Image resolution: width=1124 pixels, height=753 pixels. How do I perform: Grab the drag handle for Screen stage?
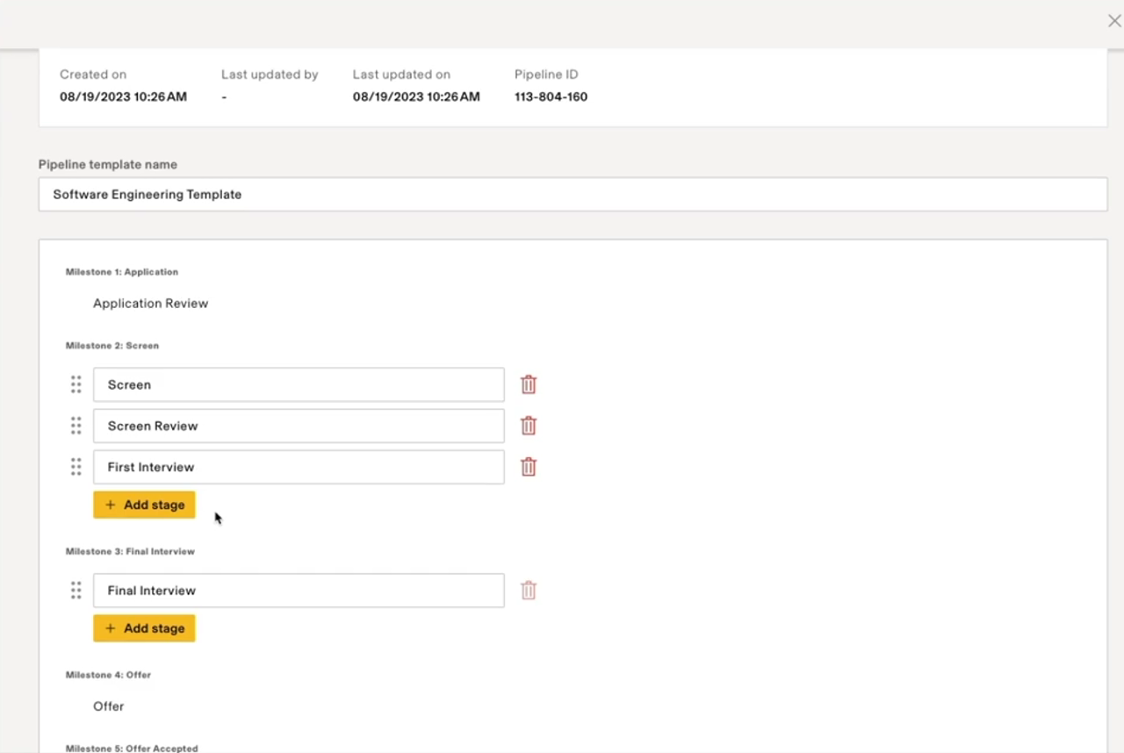(x=76, y=384)
